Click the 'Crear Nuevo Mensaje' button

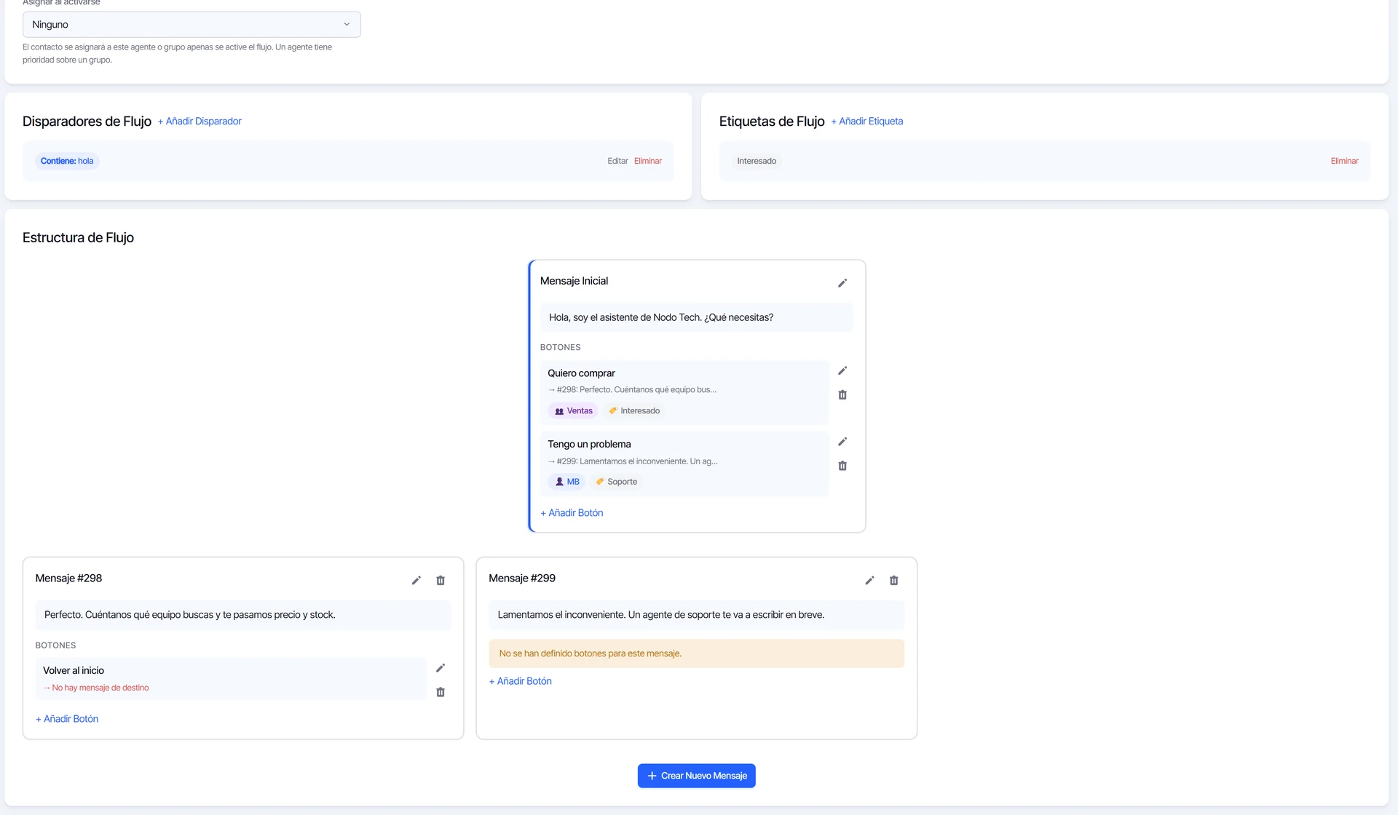point(696,776)
